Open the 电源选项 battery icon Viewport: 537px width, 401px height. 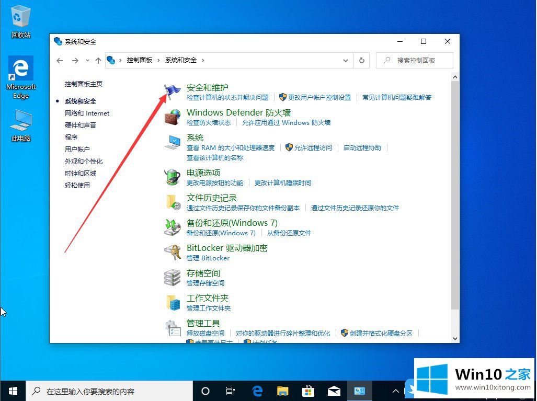[172, 177]
